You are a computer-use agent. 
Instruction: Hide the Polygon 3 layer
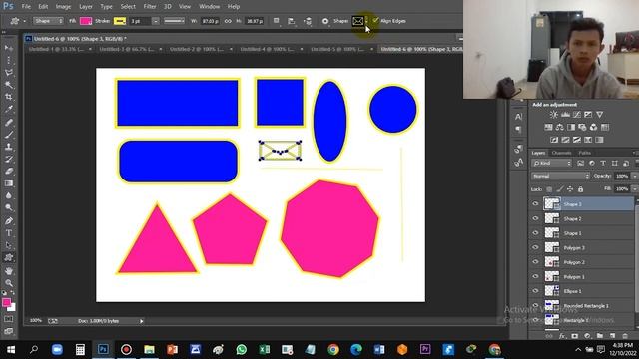coord(535,247)
